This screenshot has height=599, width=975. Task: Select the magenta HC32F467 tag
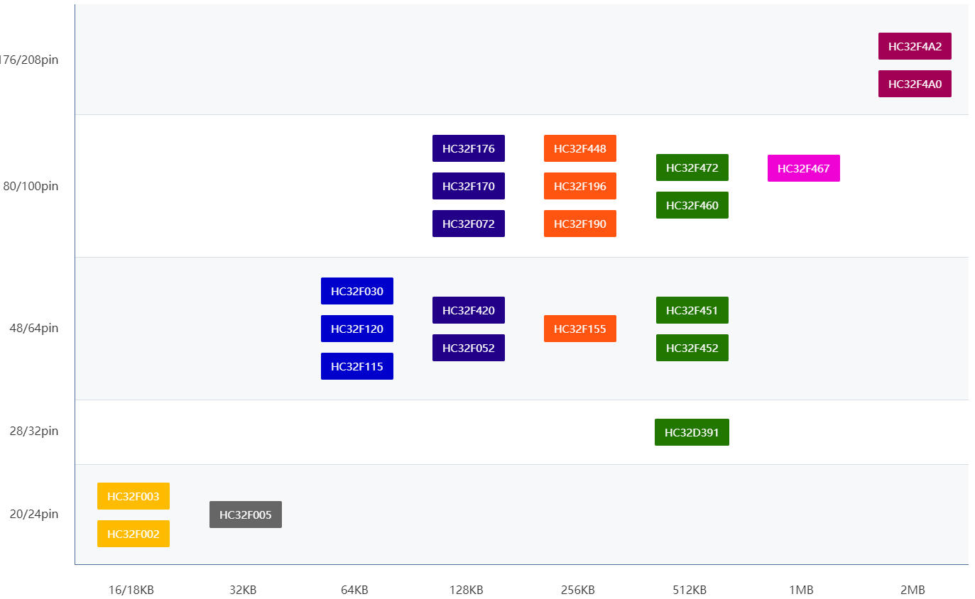(804, 168)
